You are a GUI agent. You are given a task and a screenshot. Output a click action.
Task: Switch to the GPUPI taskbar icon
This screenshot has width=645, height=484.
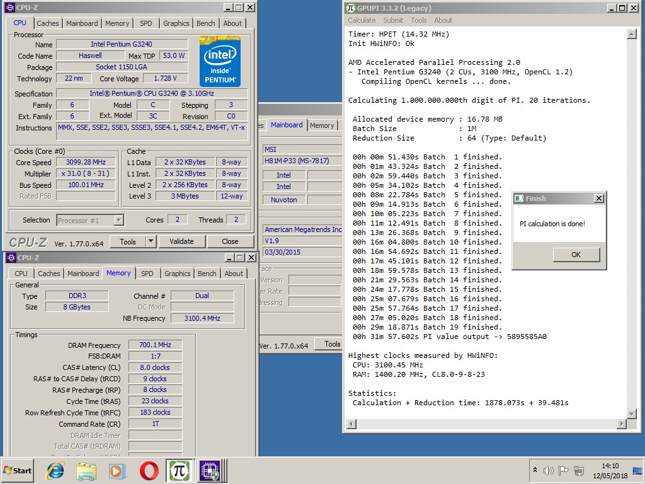(180, 470)
